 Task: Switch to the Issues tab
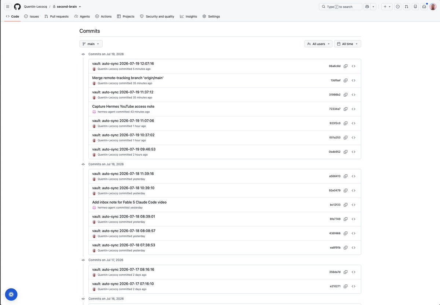(32, 16)
